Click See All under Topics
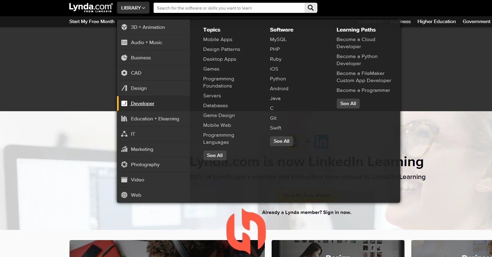Viewport: 492px width, 257px height. (x=215, y=155)
